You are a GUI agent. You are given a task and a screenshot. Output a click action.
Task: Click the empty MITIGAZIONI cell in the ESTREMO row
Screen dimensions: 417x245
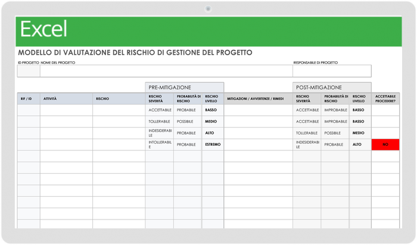[x=258, y=145]
